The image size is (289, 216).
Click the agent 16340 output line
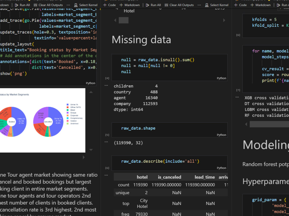tap(136, 98)
